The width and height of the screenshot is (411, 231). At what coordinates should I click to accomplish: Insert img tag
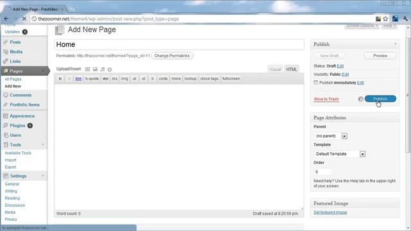coord(125,78)
